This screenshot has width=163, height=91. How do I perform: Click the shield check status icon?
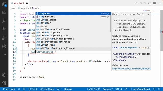coord(59,89)
